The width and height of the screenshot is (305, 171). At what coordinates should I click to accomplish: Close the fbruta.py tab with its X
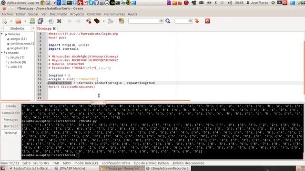(54, 28)
